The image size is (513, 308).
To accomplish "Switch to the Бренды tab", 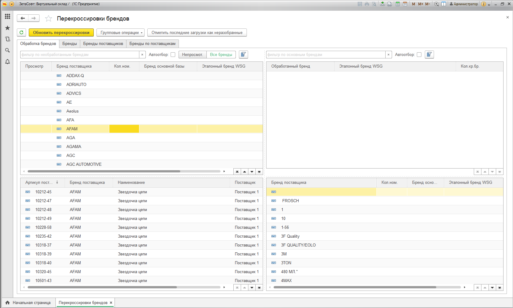I will 70,44.
